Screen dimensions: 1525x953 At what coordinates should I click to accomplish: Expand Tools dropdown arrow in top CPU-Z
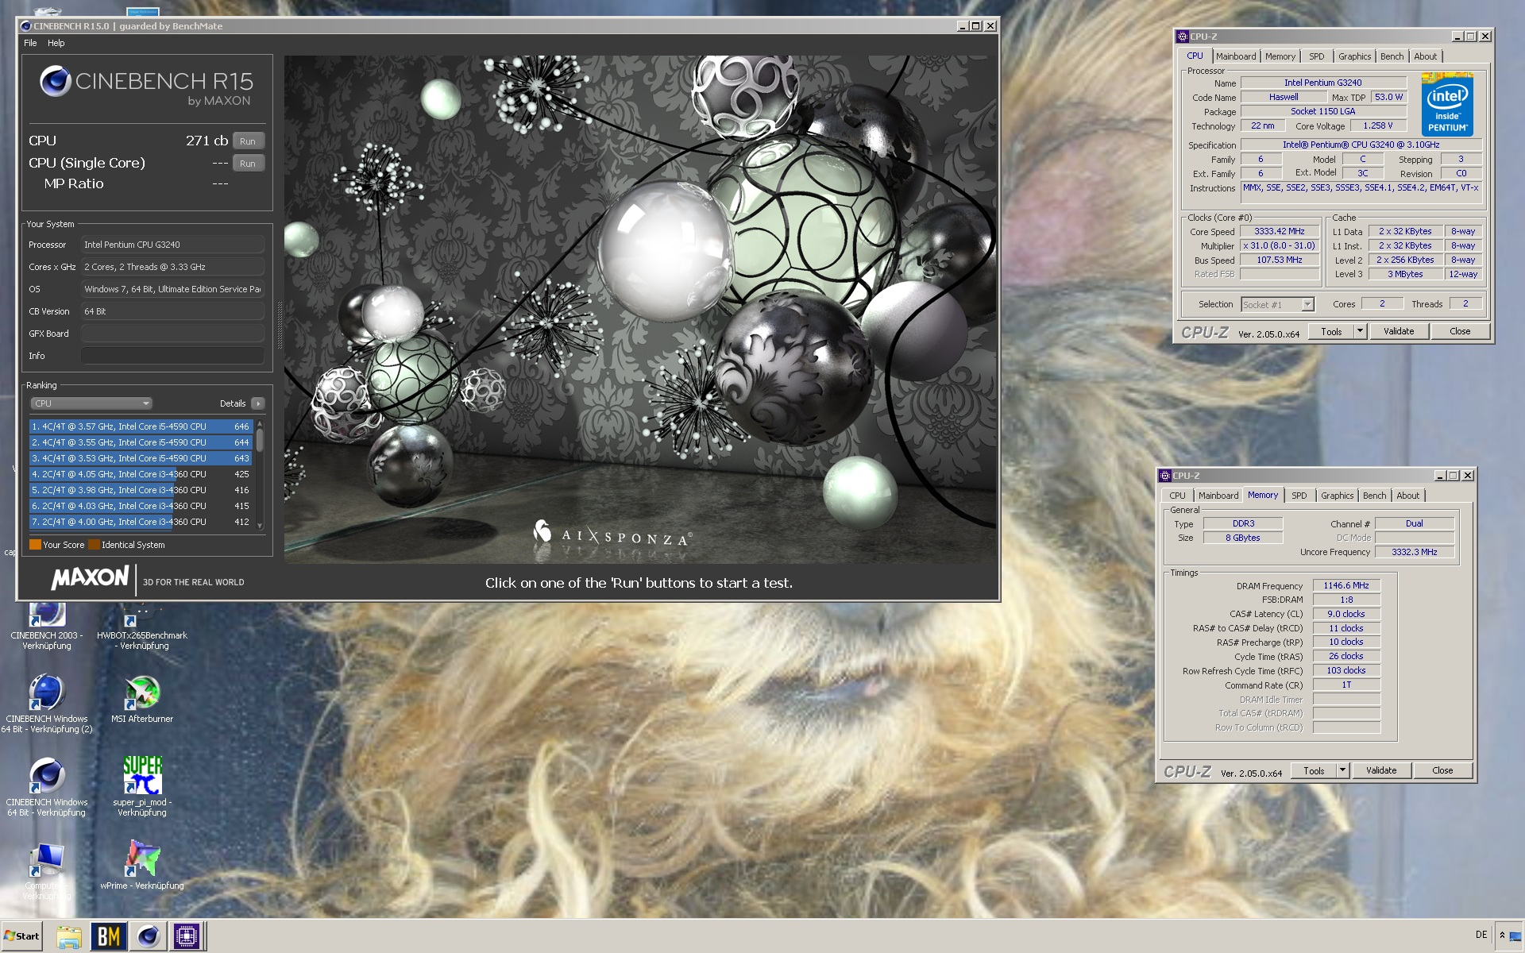1360,331
